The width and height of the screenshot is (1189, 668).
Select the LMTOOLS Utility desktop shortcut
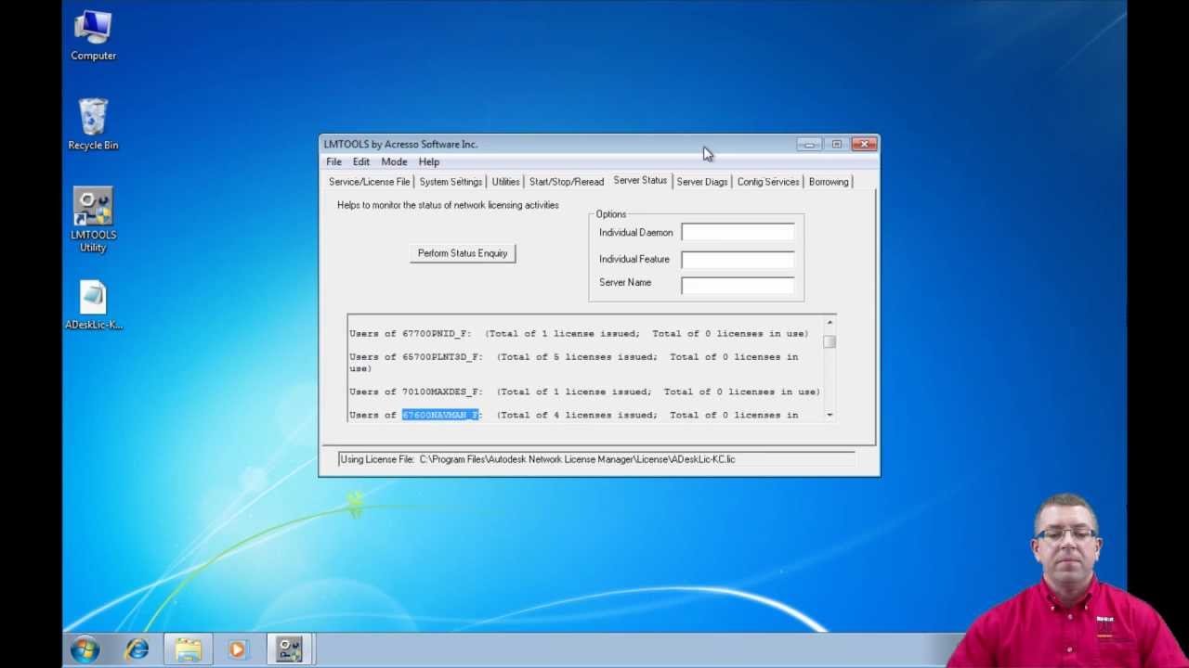(93, 221)
